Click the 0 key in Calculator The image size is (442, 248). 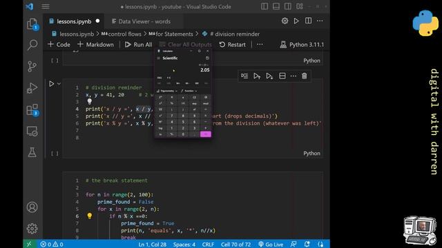[x=183, y=134]
